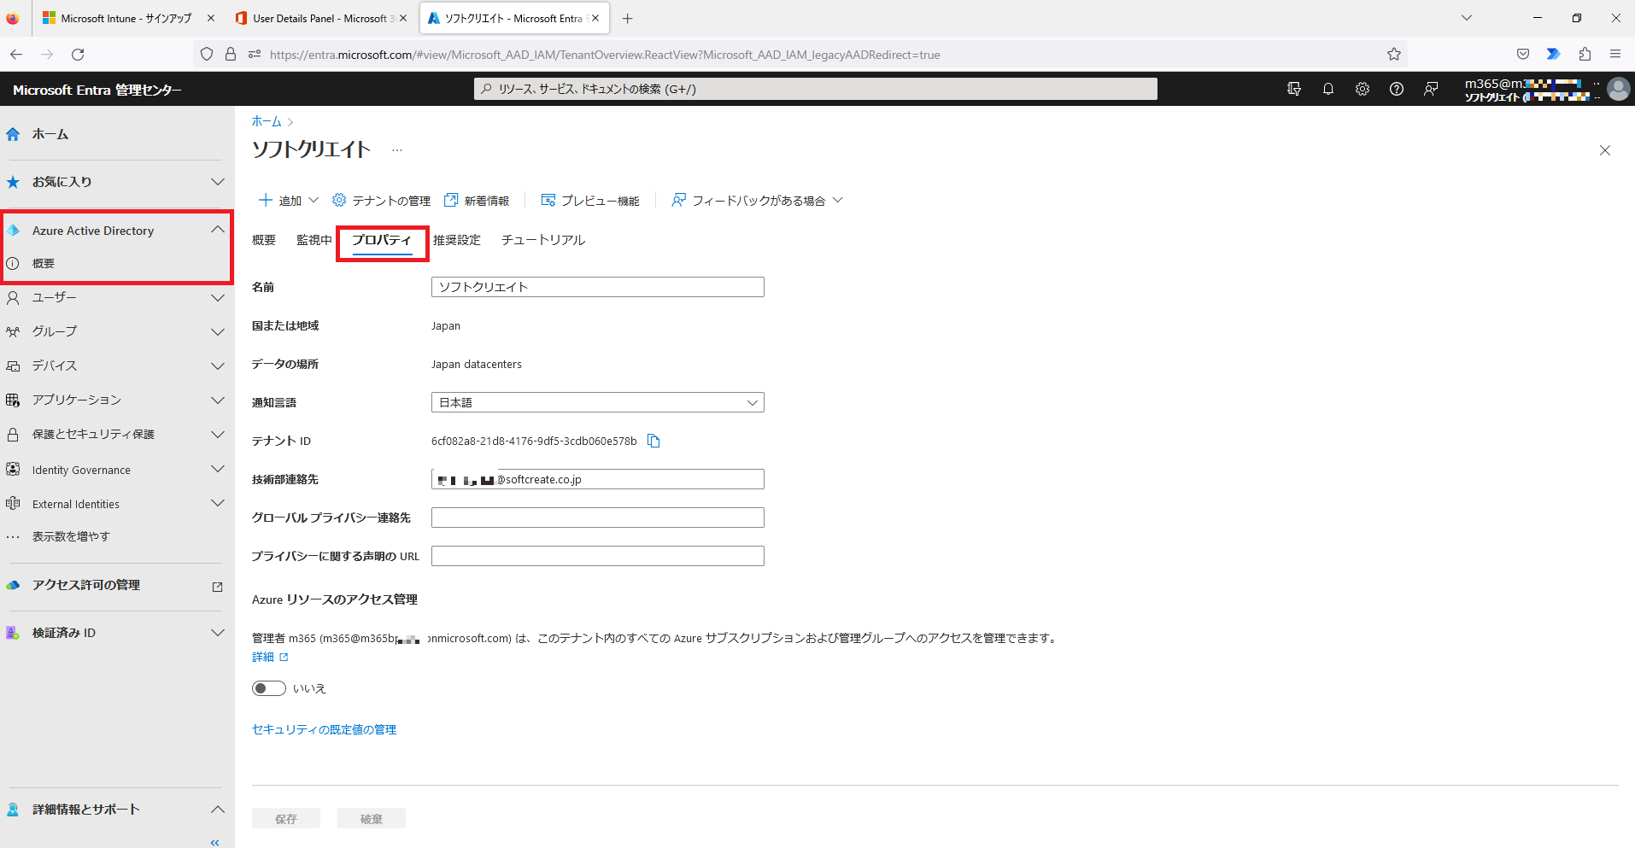Expand the Verified ID section
This screenshot has width=1635, height=848.
pos(218,633)
